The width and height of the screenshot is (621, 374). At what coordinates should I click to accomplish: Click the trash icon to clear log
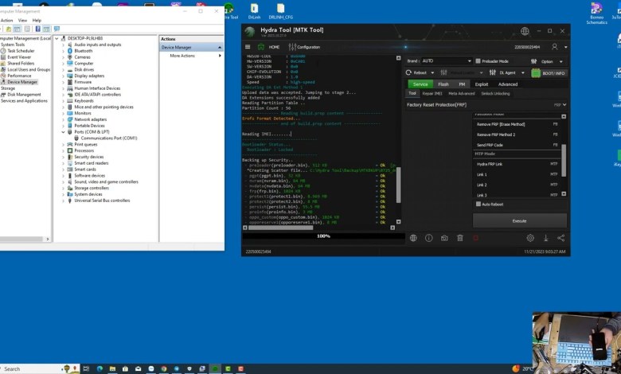click(460, 238)
